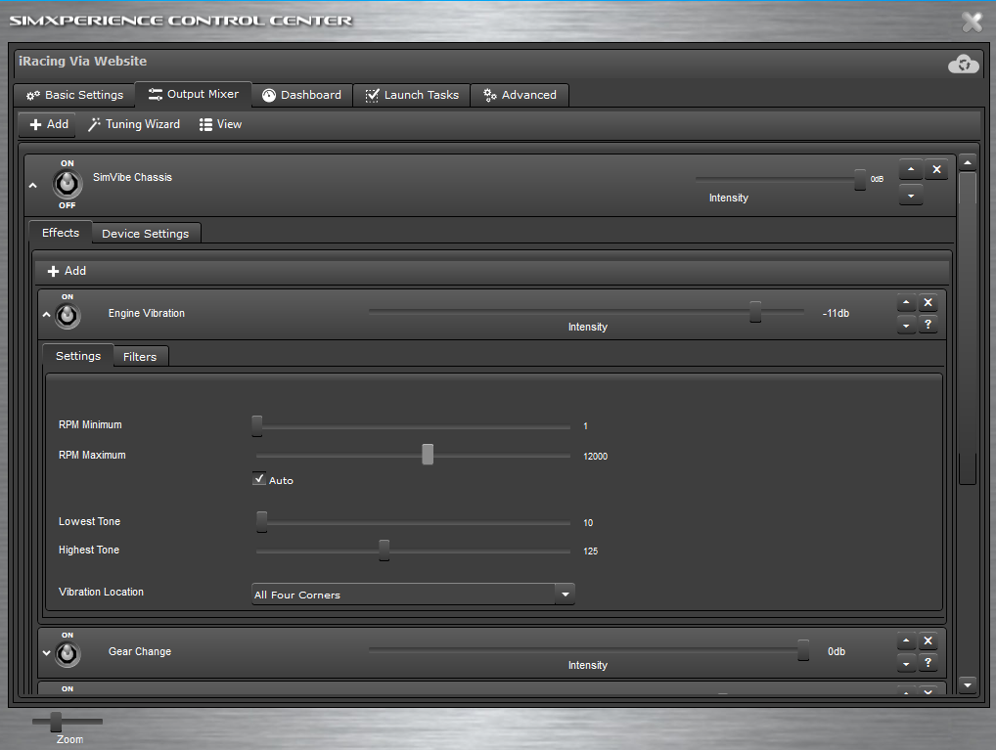Move Gear Change effect up
Image resolution: width=996 pixels, height=750 pixels.
pyautogui.click(x=906, y=641)
